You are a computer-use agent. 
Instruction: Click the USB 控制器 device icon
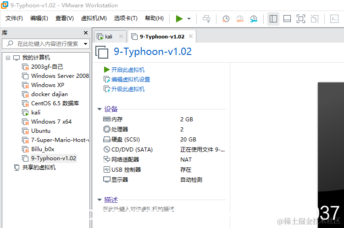[x=106, y=169]
